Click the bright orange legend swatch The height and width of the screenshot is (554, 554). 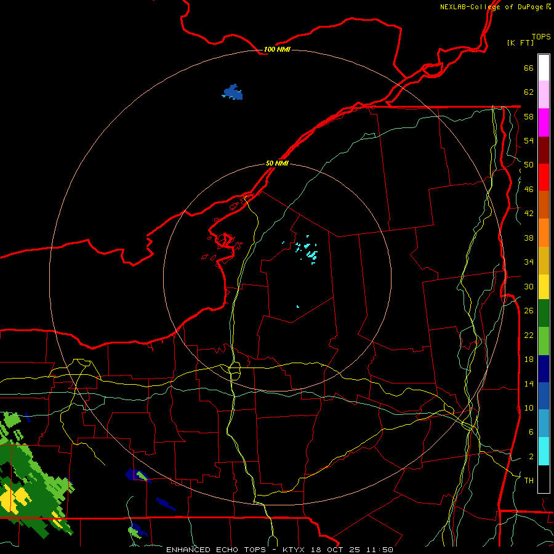pos(544,233)
